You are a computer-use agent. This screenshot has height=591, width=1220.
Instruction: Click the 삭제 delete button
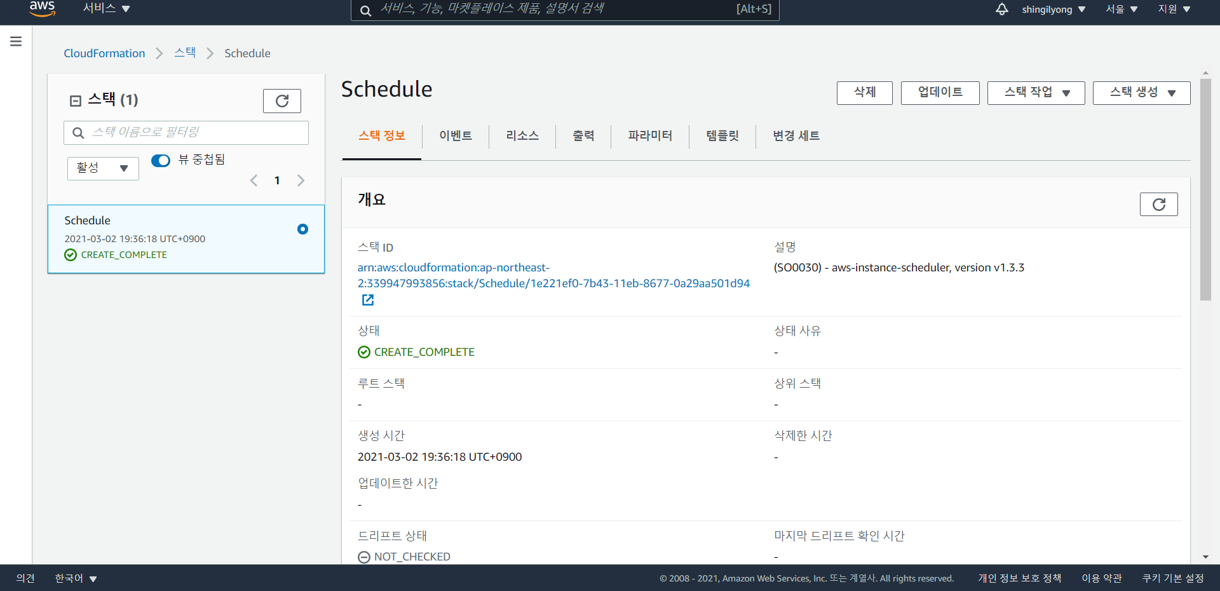(865, 93)
